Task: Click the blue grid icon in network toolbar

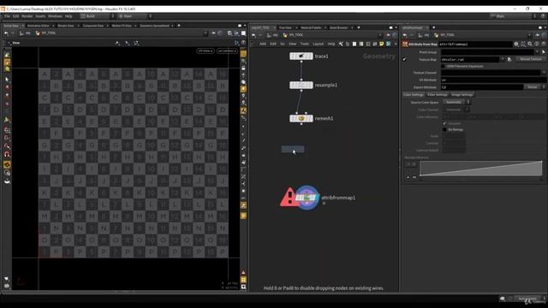Action: pos(388,44)
